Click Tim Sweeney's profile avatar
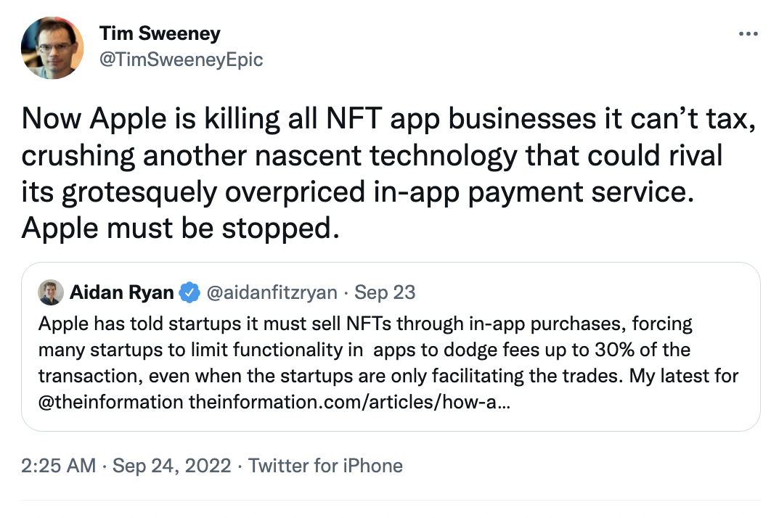The image size is (771, 518). (52, 47)
